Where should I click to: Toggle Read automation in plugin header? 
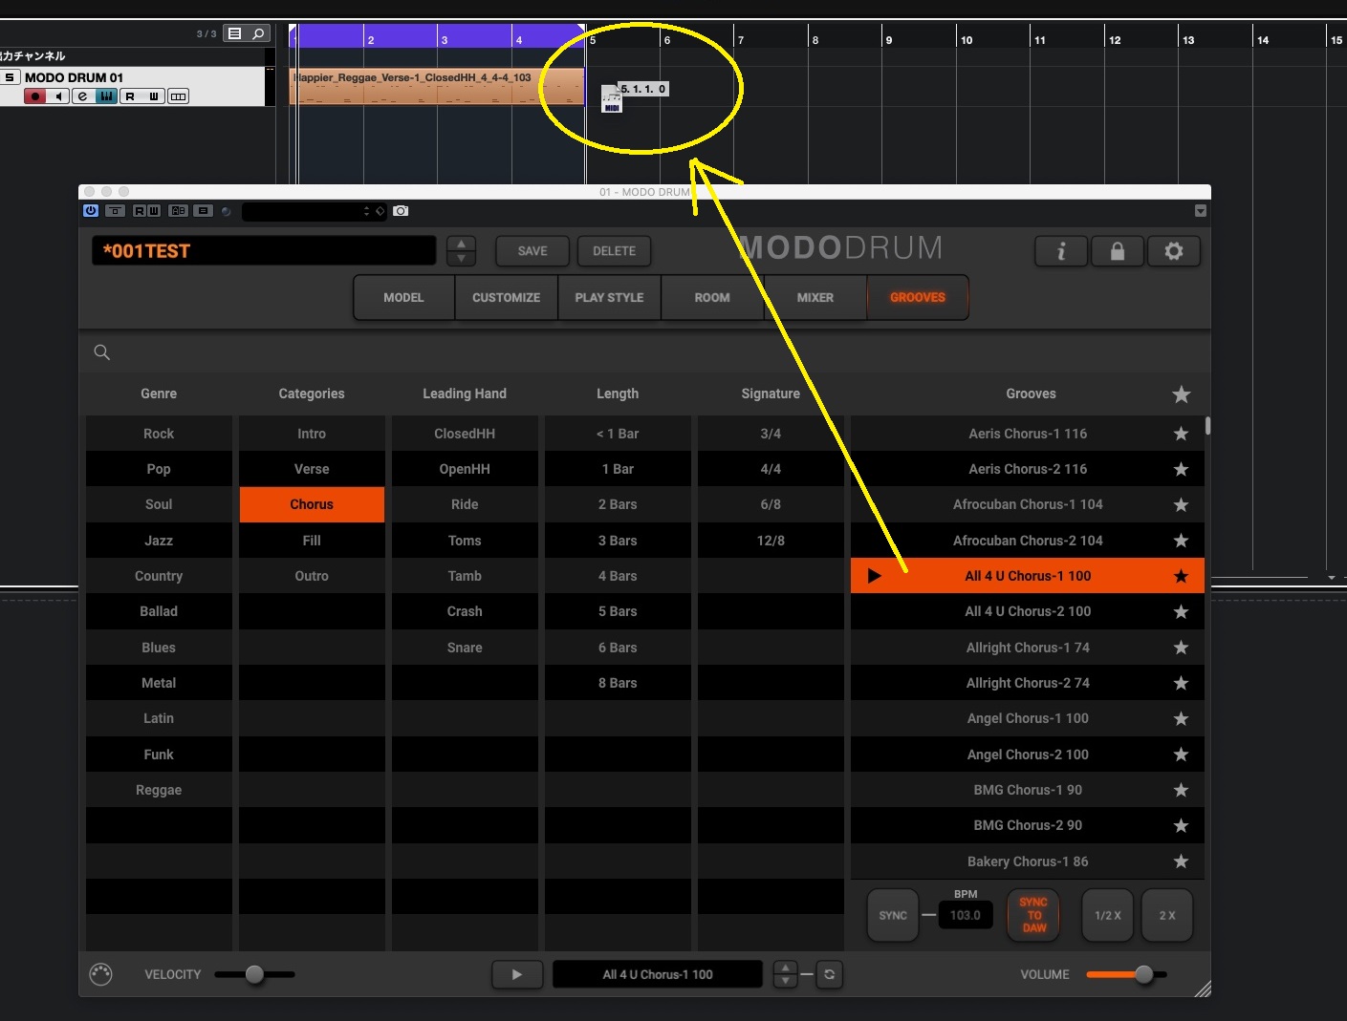pyautogui.click(x=140, y=211)
